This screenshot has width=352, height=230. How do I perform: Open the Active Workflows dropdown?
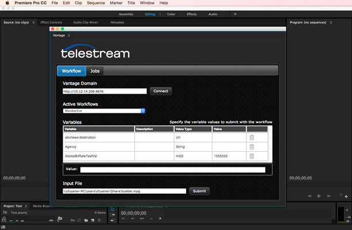(x=104, y=111)
